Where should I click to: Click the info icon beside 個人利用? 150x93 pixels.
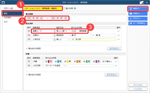click(x=75, y=8)
